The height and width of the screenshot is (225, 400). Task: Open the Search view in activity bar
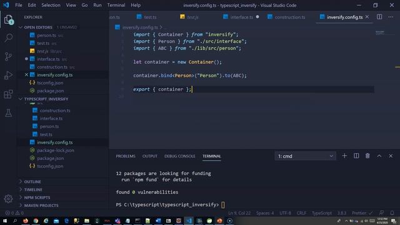8,38
